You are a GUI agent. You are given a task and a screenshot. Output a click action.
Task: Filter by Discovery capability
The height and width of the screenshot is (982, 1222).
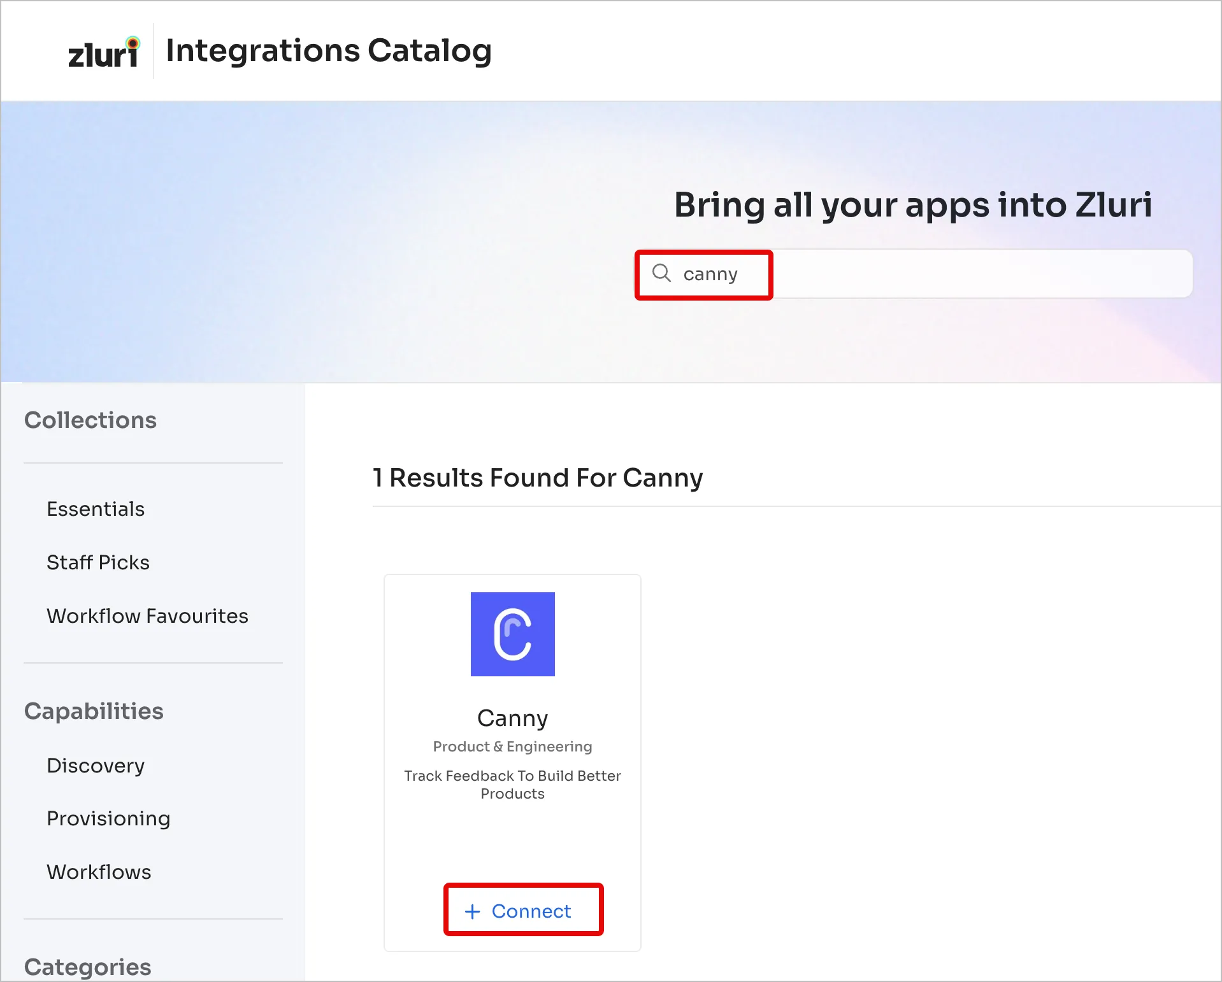(96, 765)
